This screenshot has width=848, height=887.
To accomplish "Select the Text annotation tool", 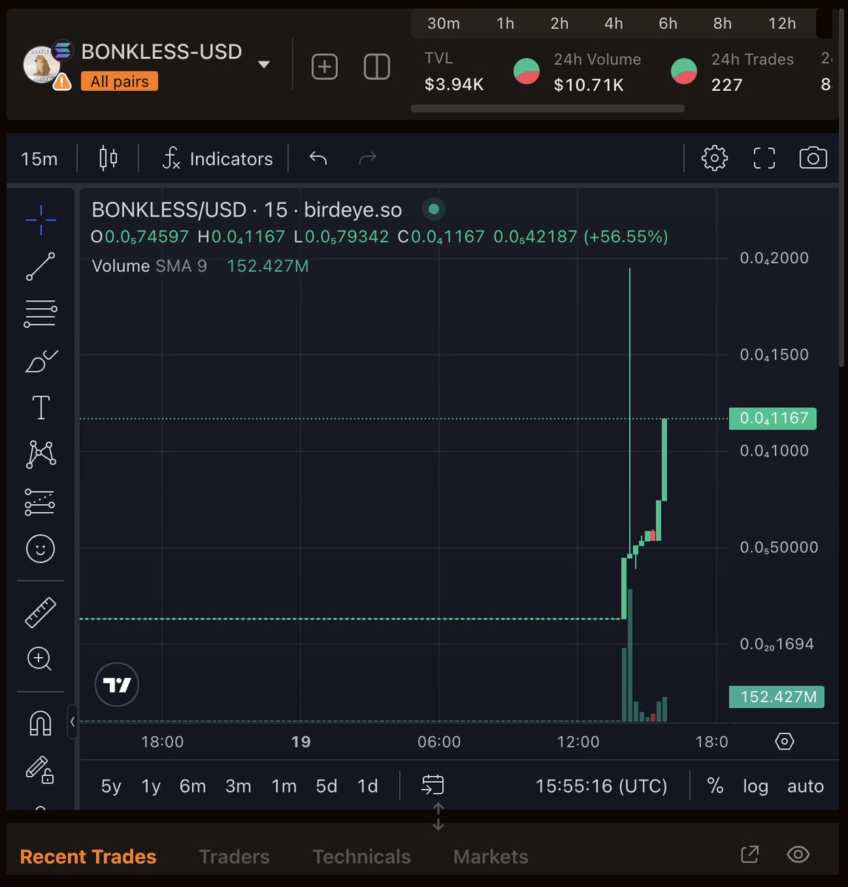I will 40,407.
